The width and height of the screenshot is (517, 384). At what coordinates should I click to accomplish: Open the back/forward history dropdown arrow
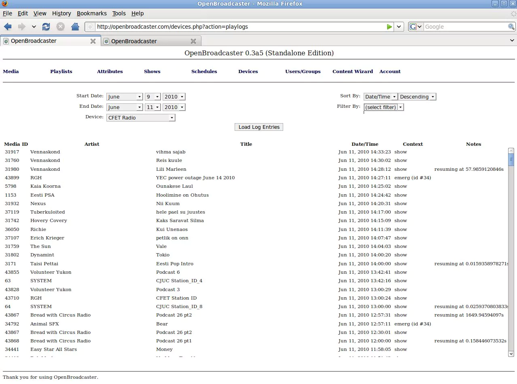(34, 27)
